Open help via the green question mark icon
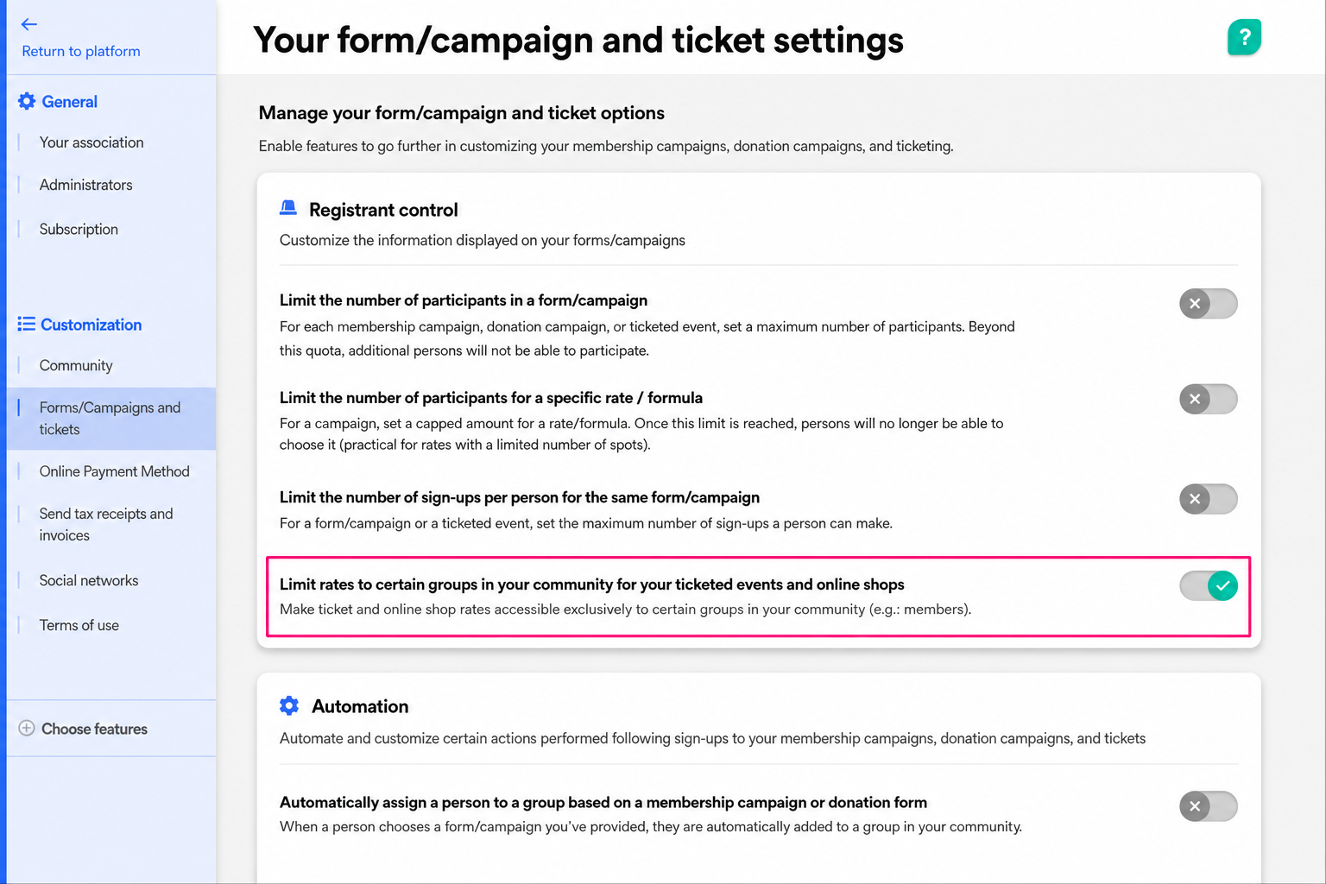 pos(1244,37)
